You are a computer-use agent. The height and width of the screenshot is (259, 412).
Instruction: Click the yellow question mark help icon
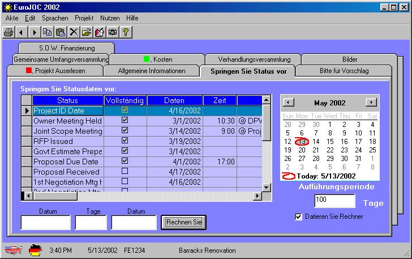tap(126, 32)
